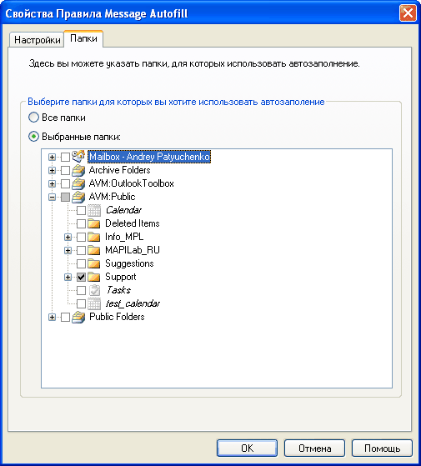Screen dimensions: 421x466
Task: Click the Tasks folder clipboard icon
Action: pyautogui.click(x=94, y=290)
